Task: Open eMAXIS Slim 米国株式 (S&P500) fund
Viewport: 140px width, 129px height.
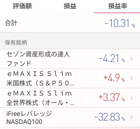Action: point(40,78)
